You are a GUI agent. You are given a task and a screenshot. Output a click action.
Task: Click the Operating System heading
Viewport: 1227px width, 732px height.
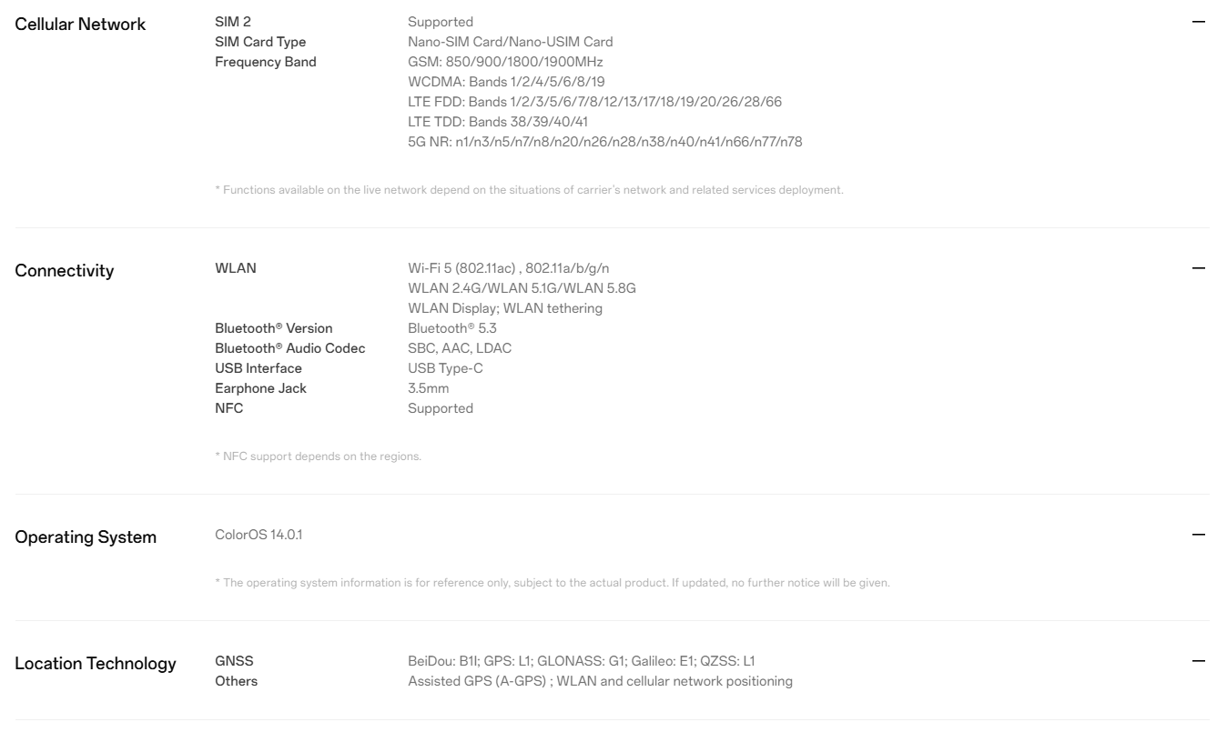[86, 537]
